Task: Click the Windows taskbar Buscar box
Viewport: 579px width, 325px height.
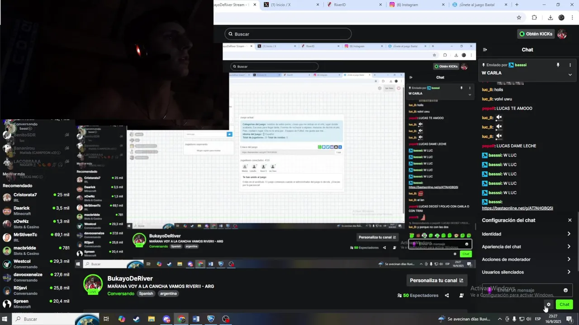Action: [x=54, y=319]
